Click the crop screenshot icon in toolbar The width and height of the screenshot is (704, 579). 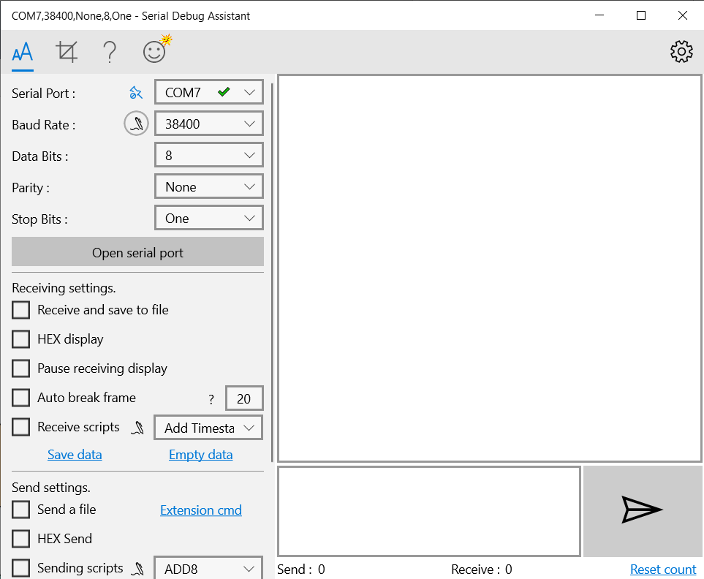tap(67, 52)
